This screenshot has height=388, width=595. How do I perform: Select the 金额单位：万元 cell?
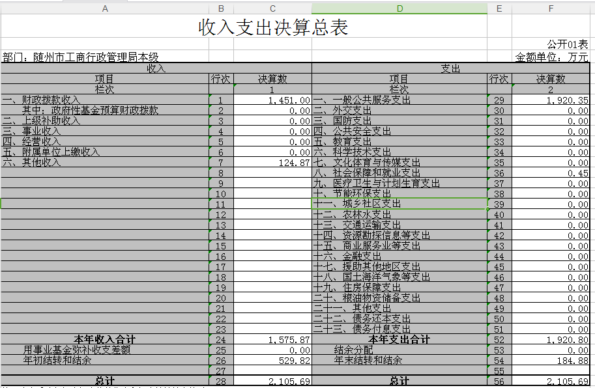click(x=551, y=57)
